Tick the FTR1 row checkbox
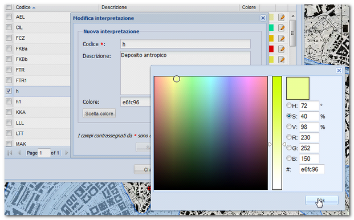This screenshot has height=220, width=354. [x=9, y=80]
